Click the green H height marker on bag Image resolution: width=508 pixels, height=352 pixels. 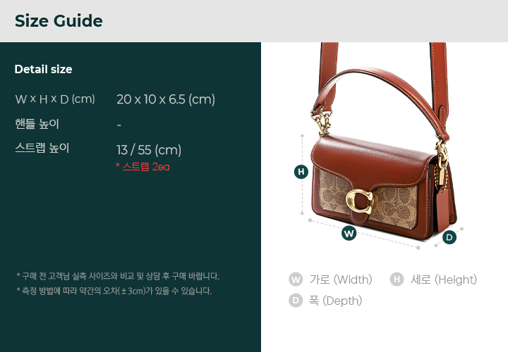(301, 171)
